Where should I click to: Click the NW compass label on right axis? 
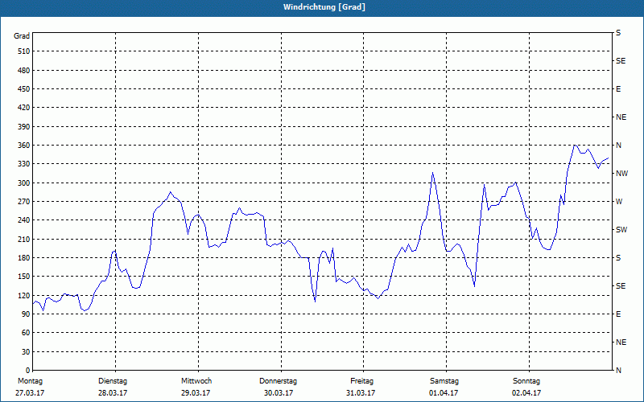(x=621, y=174)
